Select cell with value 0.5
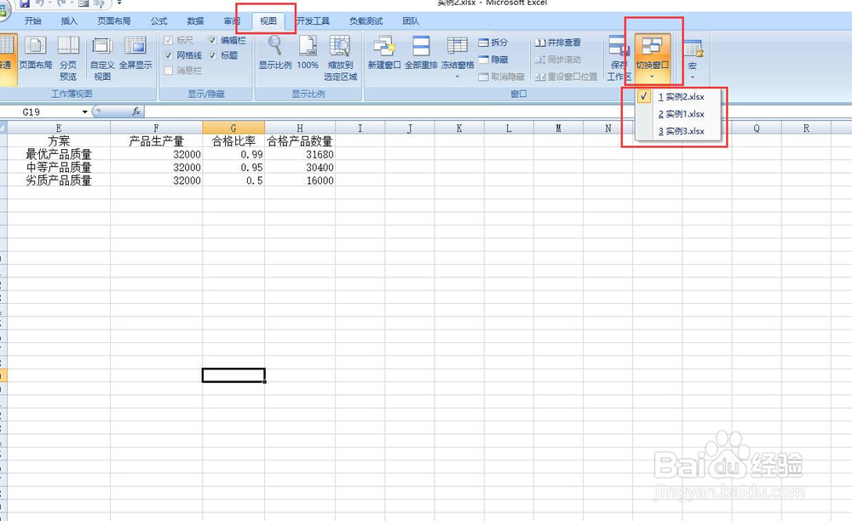The image size is (852, 521). 233,180
